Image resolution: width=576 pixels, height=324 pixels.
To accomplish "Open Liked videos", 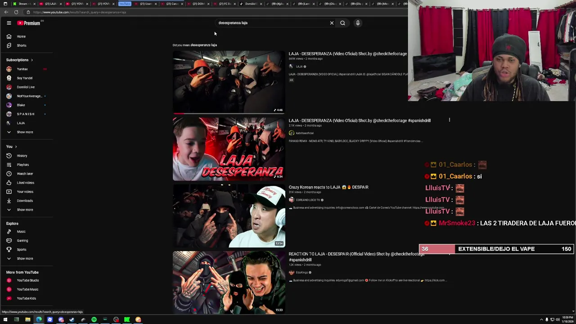I will [27, 183].
